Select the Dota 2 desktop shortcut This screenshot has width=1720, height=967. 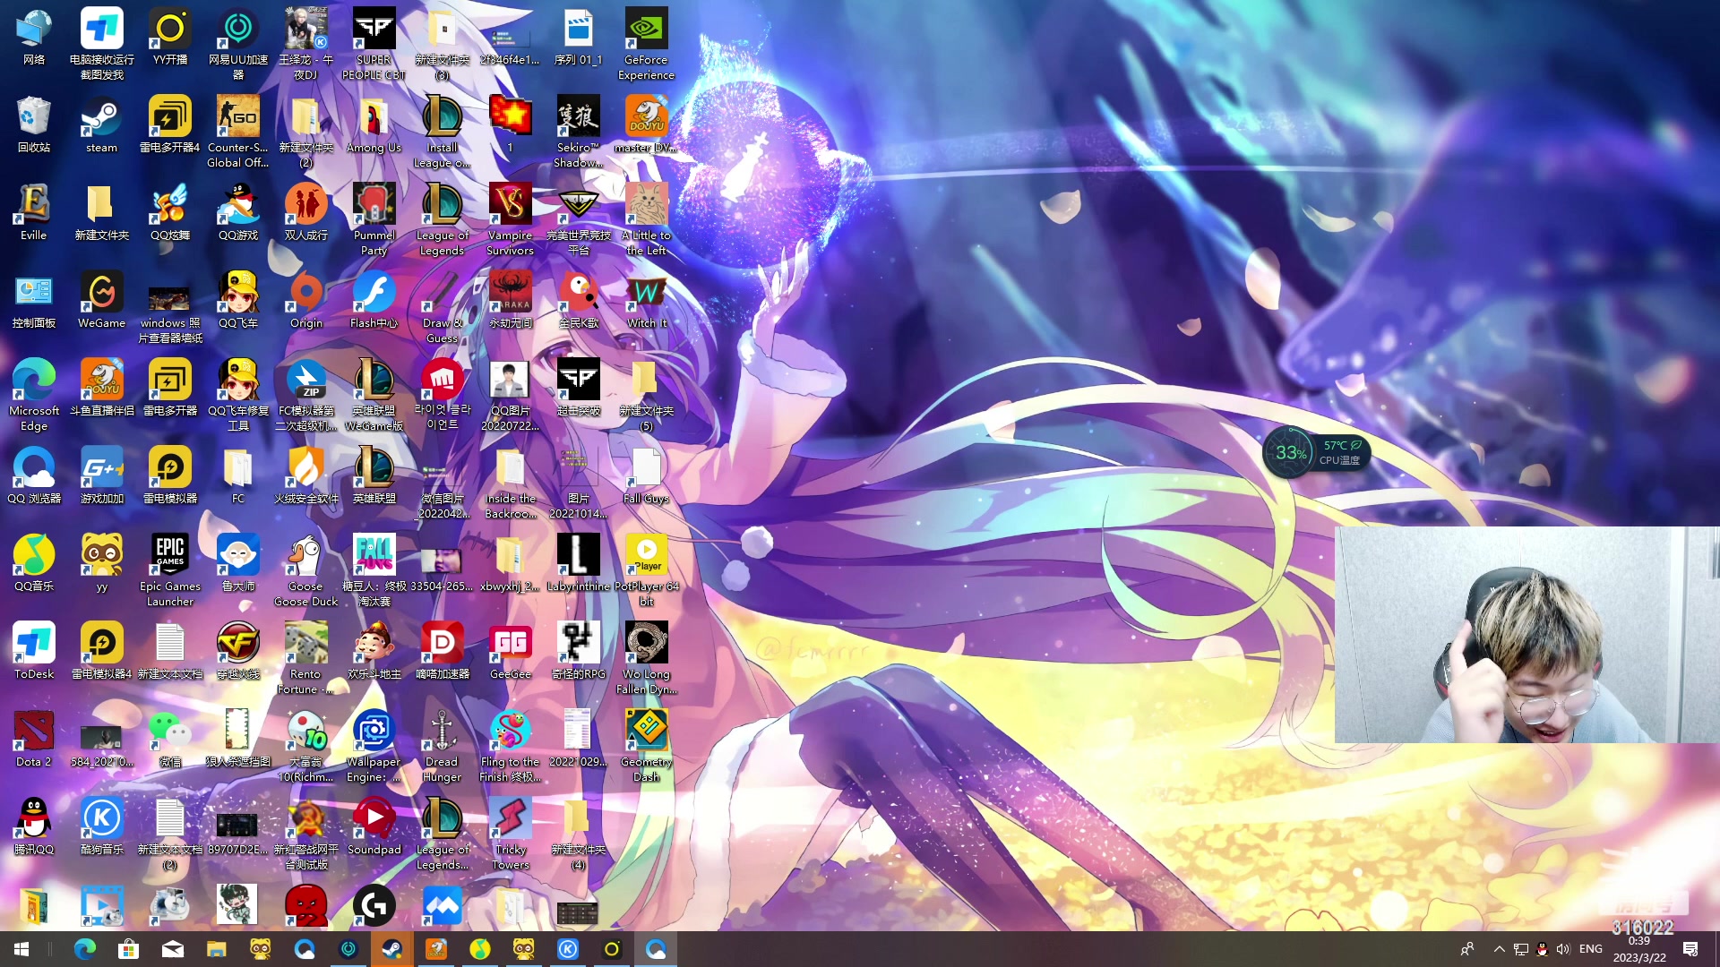coord(34,740)
